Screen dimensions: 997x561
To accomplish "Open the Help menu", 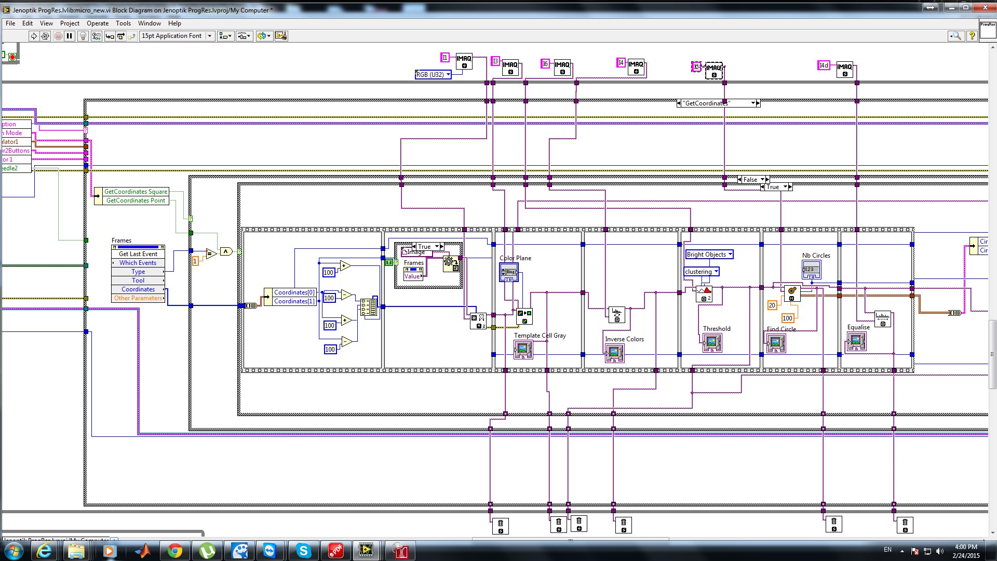I will 174,23.
